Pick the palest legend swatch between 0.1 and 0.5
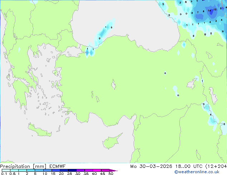The height and width of the screenshot is (175, 227). 6,170
